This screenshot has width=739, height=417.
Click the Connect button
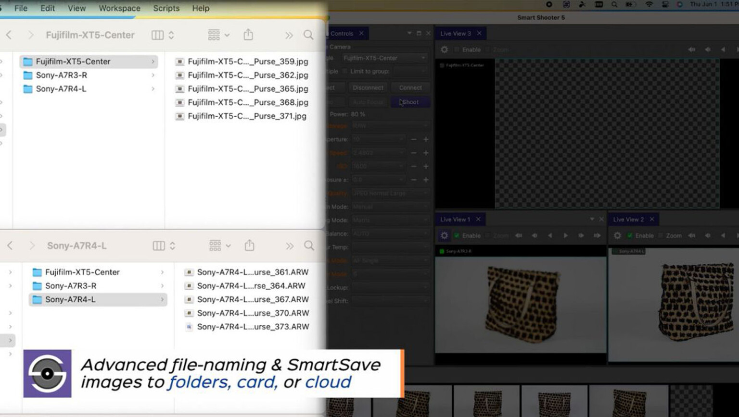[410, 87]
